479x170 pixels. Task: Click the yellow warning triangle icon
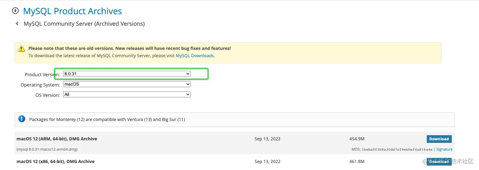tap(21, 49)
